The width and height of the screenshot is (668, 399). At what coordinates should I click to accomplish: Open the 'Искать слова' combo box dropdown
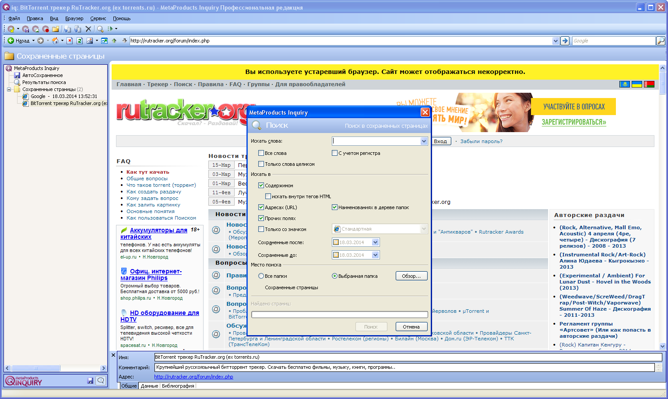(424, 141)
